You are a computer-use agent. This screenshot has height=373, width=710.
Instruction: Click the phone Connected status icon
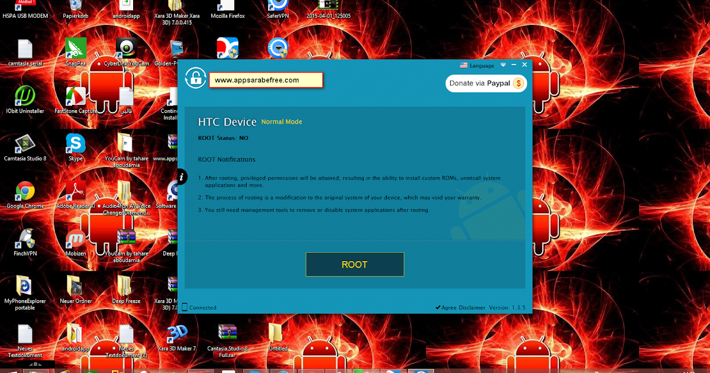click(x=185, y=307)
